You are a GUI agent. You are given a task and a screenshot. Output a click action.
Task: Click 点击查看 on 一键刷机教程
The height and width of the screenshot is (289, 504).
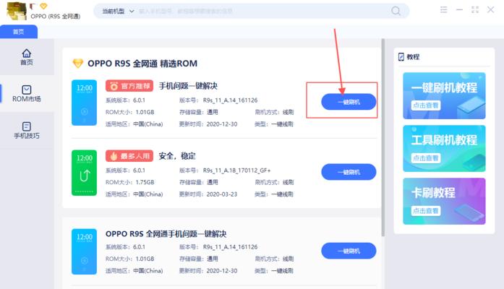pos(426,105)
